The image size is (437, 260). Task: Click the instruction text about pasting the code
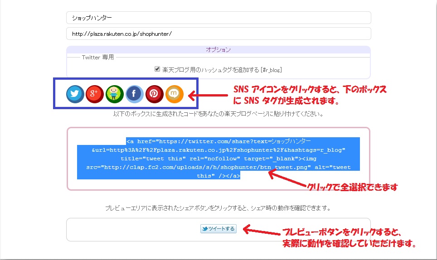pyautogui.click(x=218, y=114)
